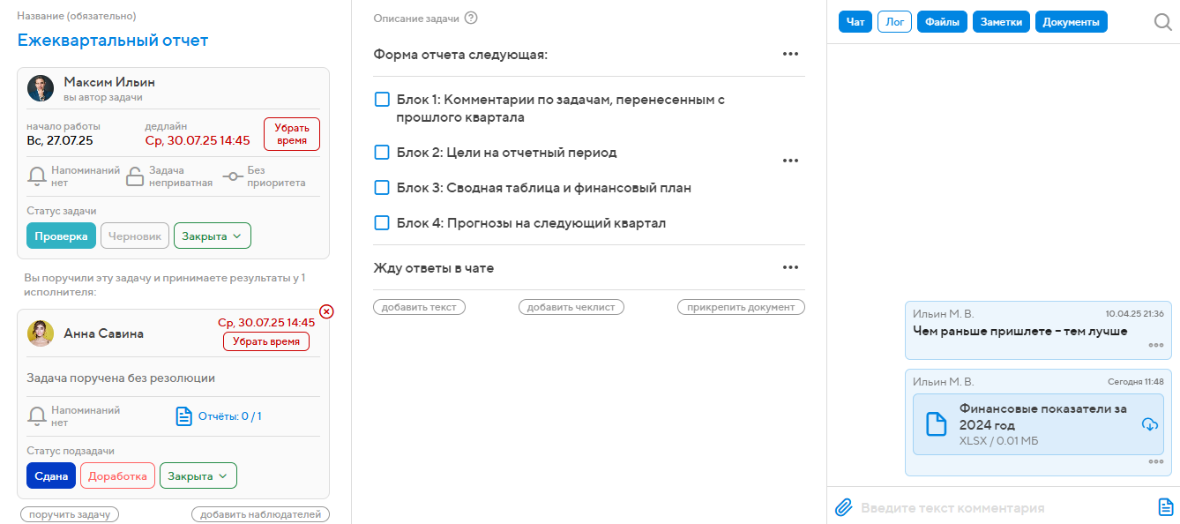This screenshot has height=524, width=1180.
Task: Click Анна Савина's reminder bell icon
Action: click(38, 416)
